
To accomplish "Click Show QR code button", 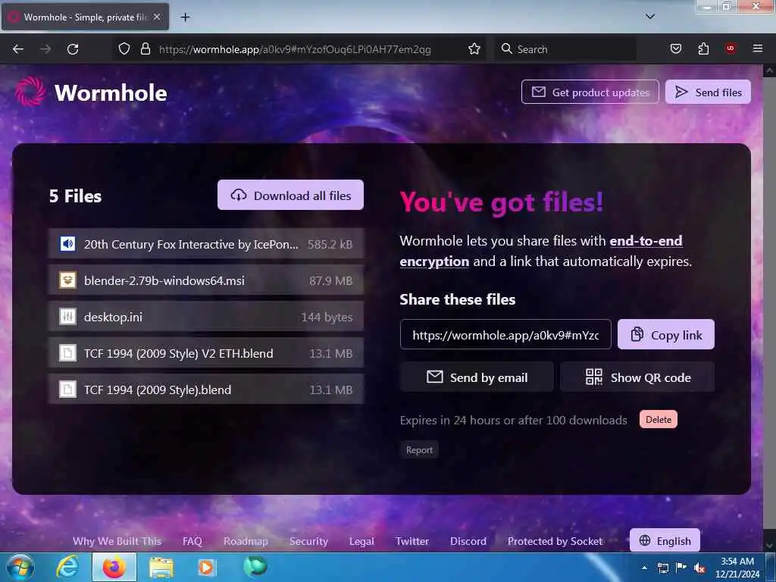I will [x=637, y=377].
